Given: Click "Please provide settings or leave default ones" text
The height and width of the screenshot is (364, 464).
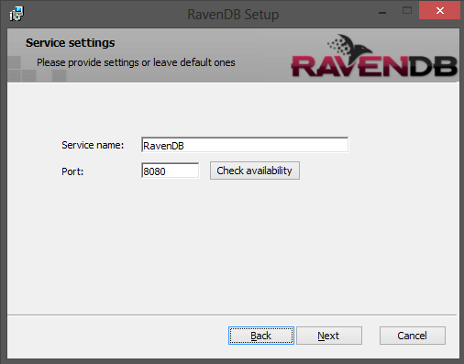Looking at the screenshot, I should click(136, 62).
